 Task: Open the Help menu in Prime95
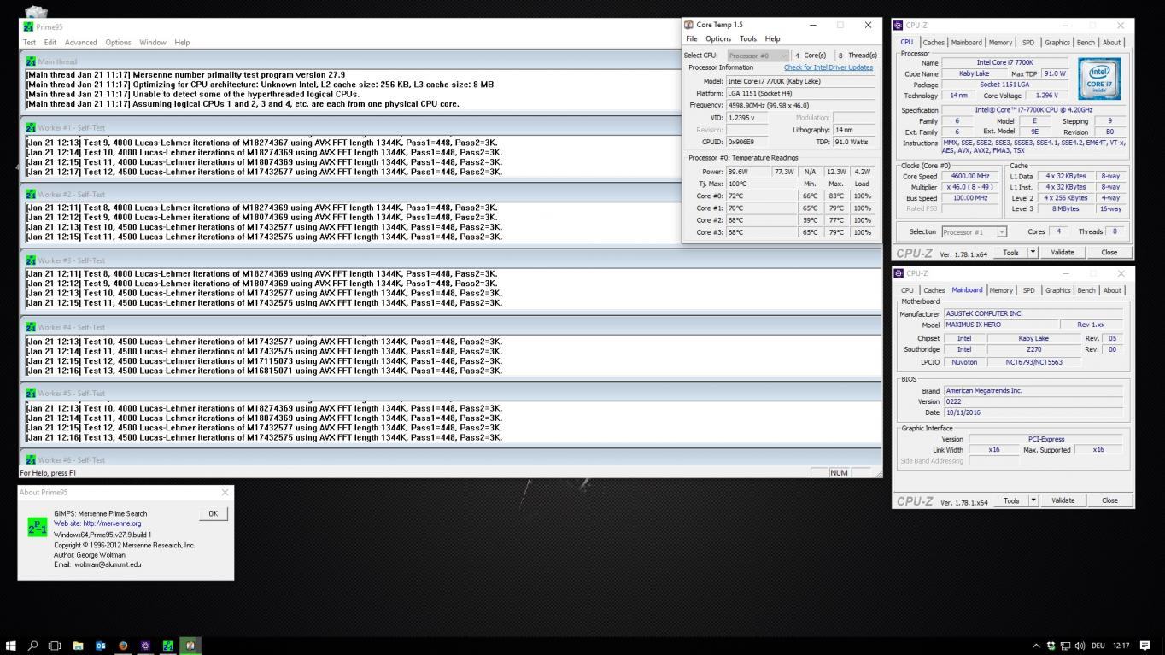182,42
